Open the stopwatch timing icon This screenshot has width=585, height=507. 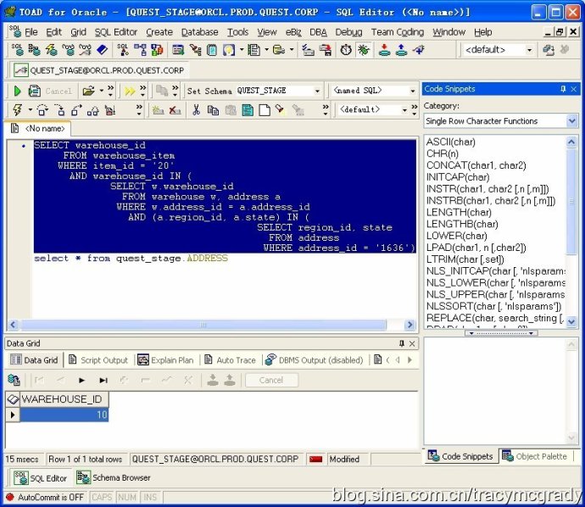[x=346, y=50]
